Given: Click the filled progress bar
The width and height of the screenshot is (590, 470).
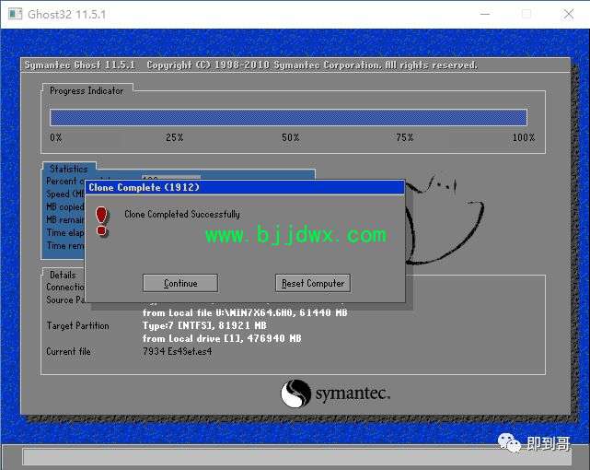Looking at the screenshot, I should coord(289,118).
